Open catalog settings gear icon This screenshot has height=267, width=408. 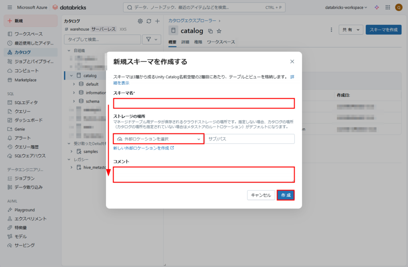click(x=140, y=21)
